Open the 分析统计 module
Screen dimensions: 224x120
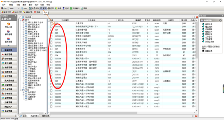[x=9, y=94]
